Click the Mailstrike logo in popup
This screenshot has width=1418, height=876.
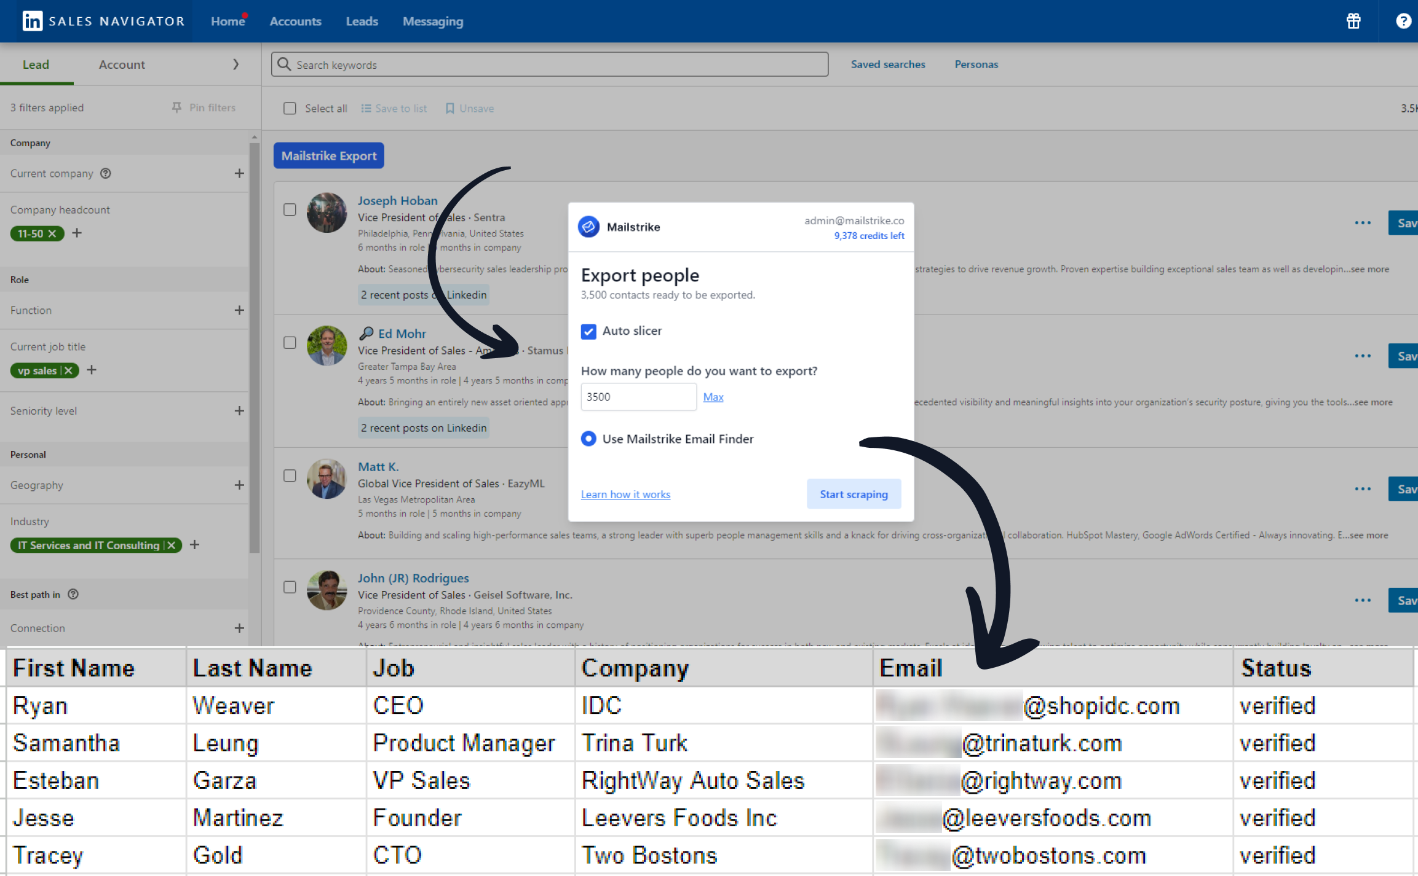tap(588, 227)
